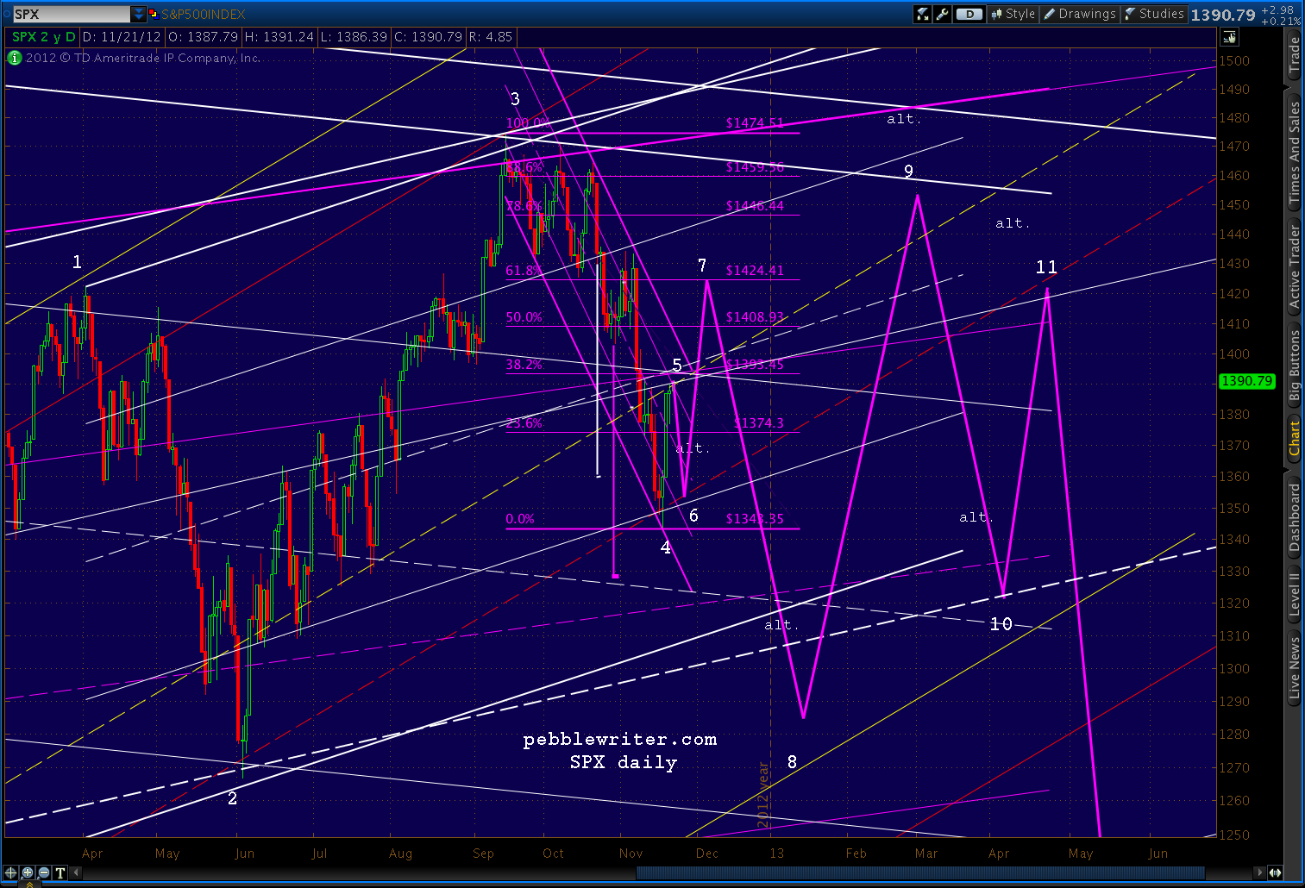Open the Times And Sales sidebar tab
The width and height of the screenshot is (1305, 888).
(1295, 152)
